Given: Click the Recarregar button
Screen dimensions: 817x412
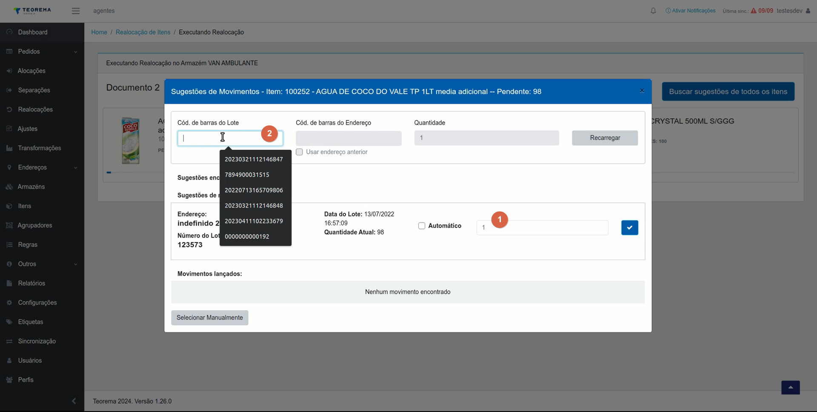Looking at the screenshot, I should [605, 138].
